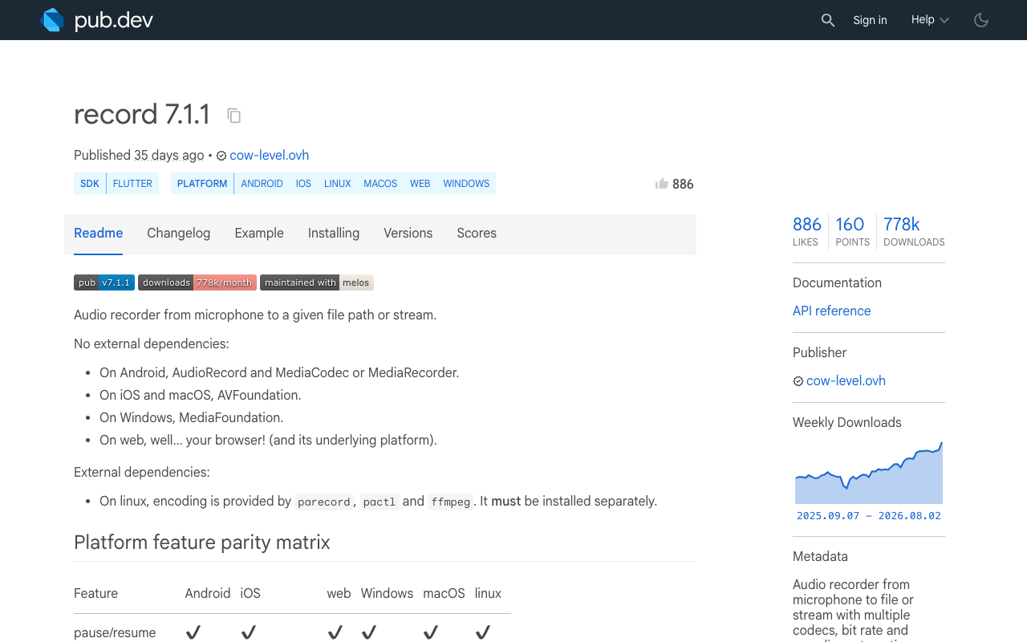Click the maintained with melos badge
The height and width of the screenshot is (642, 1027).
click(x=317, y=282)
